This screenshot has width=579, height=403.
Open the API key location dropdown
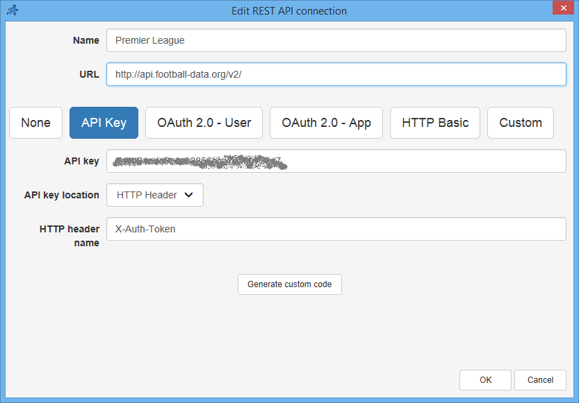coord(154,195)
